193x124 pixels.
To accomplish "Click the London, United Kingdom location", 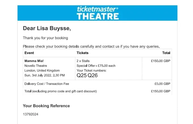I will pos(42,70).
